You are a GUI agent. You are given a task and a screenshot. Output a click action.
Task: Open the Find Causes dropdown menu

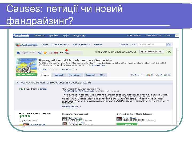coord(61,45)
